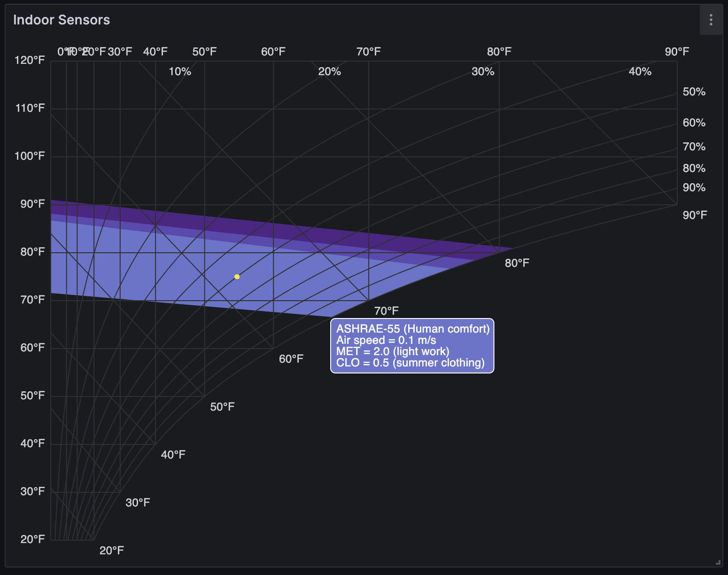Click the 40% relative humidity curve label
This screenshot has width=728, height=575.
640,71
